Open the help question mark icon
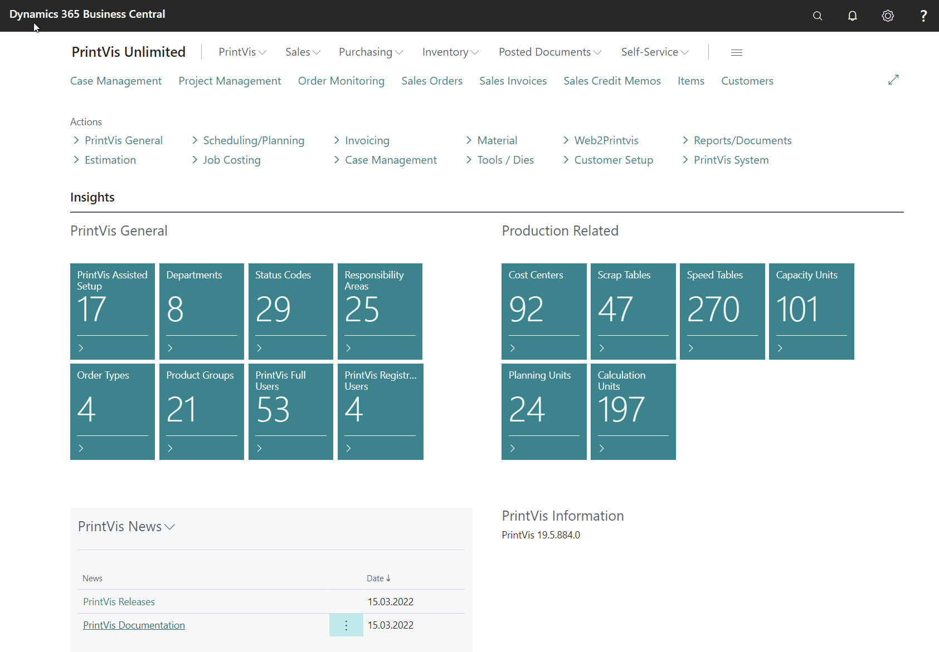Viewport: 939px width, 652px height. coord(923,16)
